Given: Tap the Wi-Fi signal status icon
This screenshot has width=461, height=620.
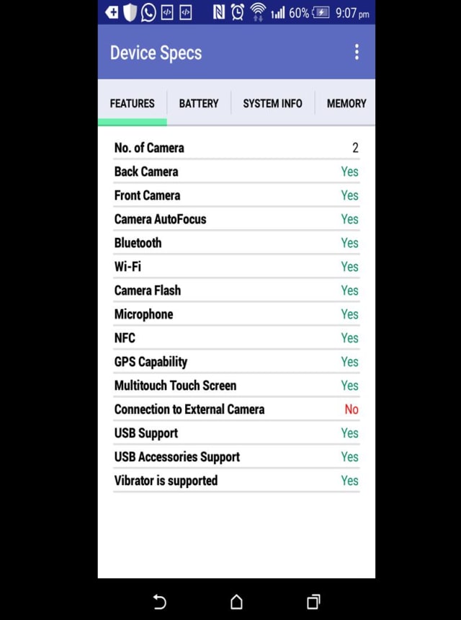Looking at the screenshot, I should pyautogui.click(x=257, y=12).
